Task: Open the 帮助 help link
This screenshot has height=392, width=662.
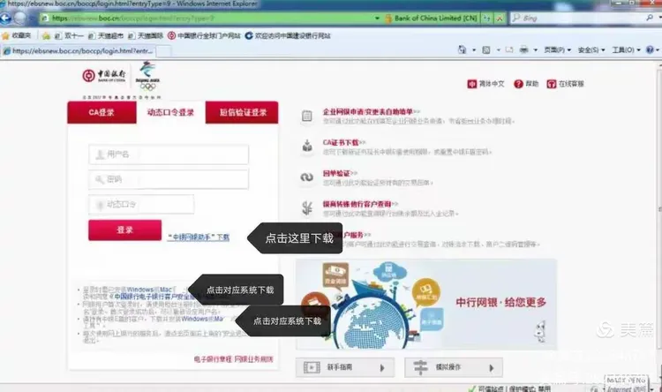Action: pos(526,84)
